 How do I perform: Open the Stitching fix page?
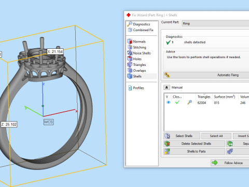[137, 47]
